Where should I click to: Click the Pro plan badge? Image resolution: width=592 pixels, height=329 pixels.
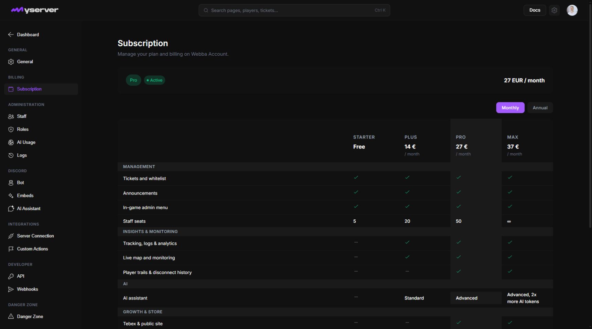coord(133,80)
